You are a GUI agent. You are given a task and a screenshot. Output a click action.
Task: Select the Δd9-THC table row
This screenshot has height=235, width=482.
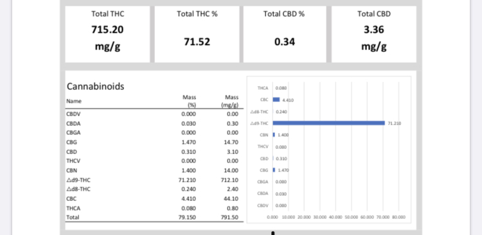click(x=154, y=180)
